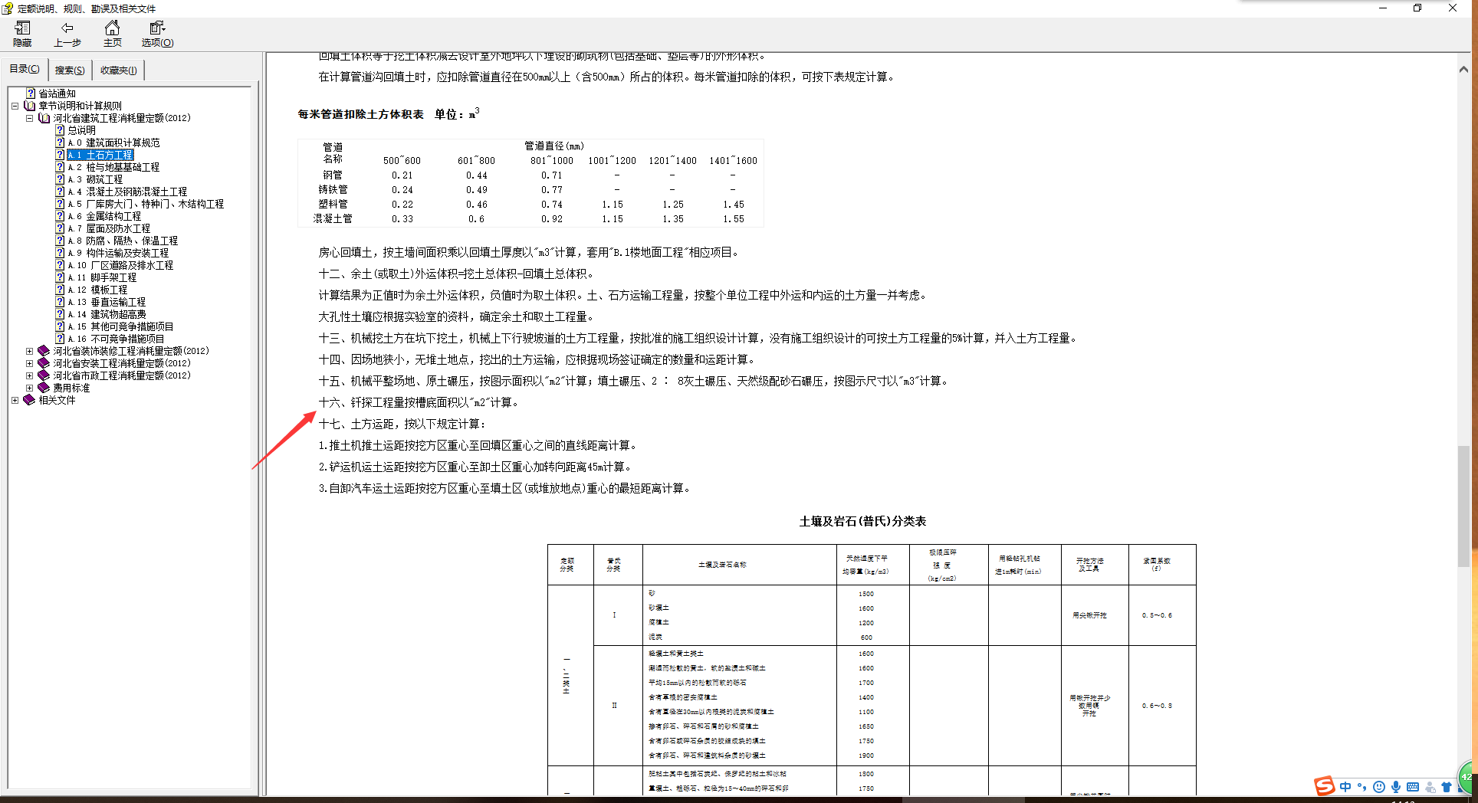Switch to the 目录 contents tab
The width and height of the screenshot is (1478, 803).
click(x=25, y=69)
